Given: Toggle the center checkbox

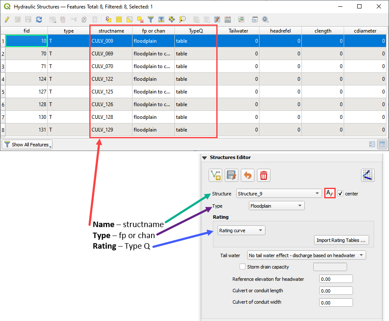Looking at the screenshot, I should pos(341,193).
